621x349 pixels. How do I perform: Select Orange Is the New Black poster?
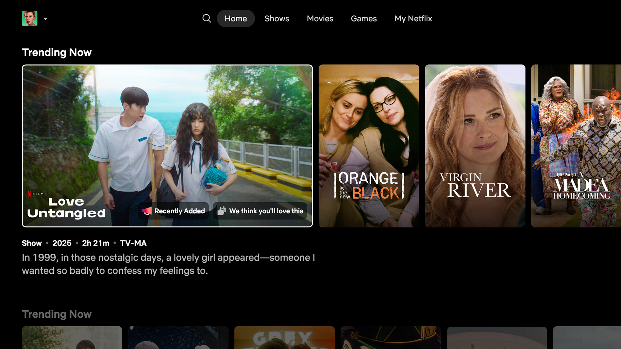click(369, 145)
